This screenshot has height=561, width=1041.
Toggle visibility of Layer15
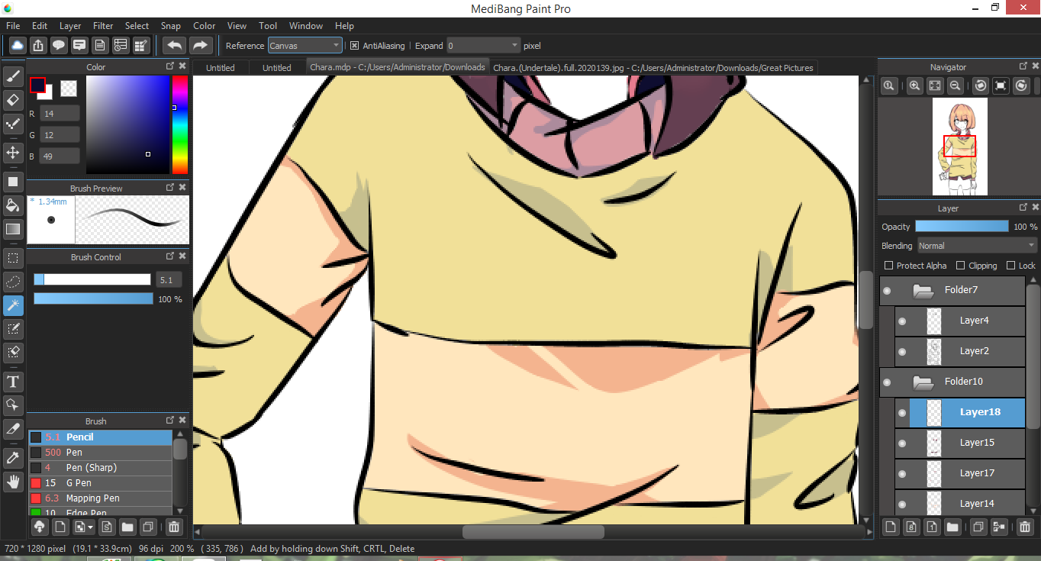coord(901,443)
